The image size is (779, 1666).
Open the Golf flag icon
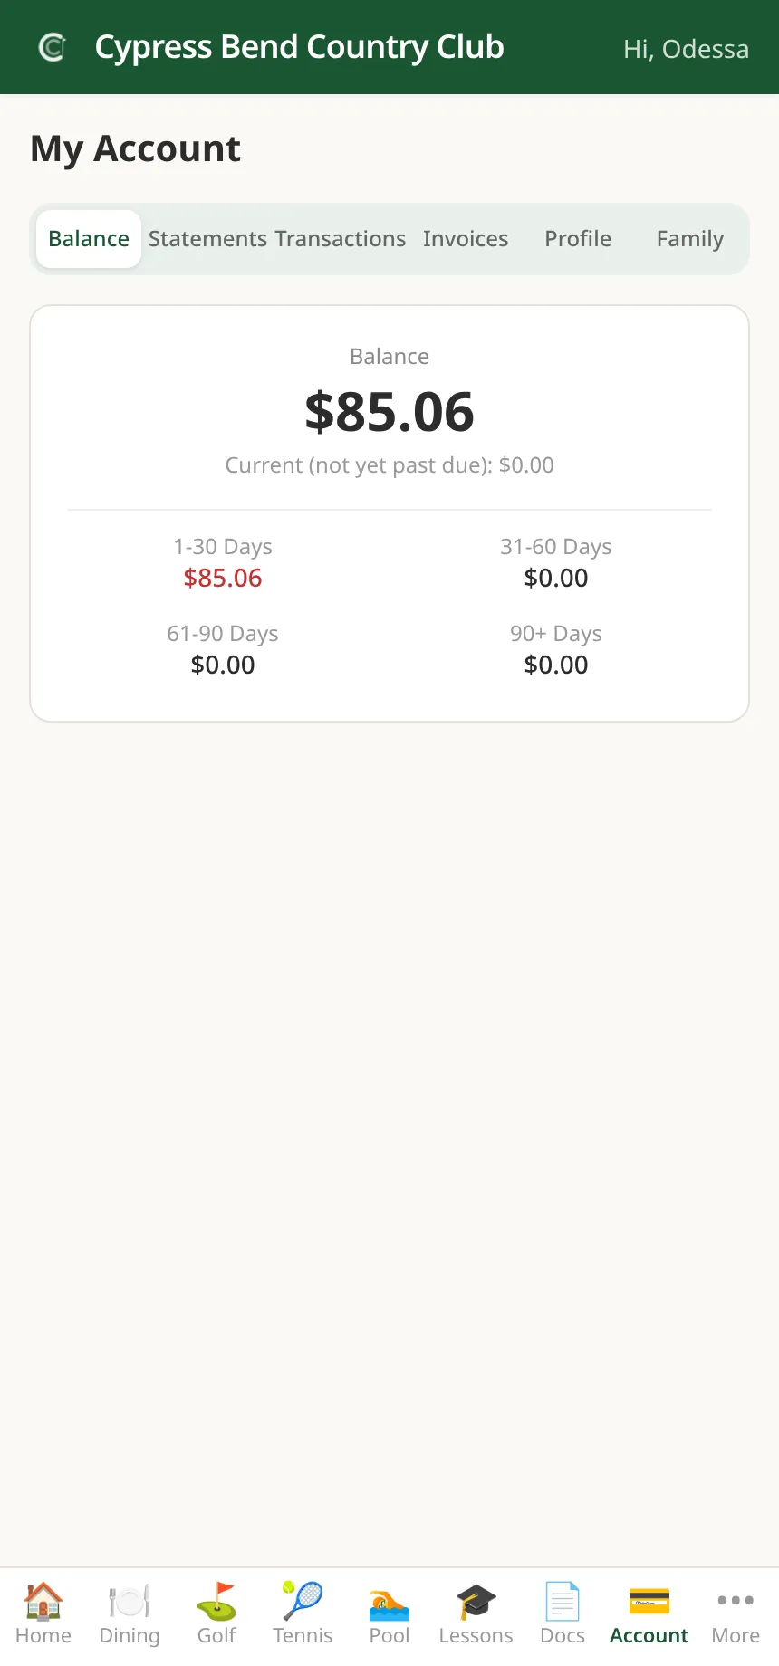pyautogui.click(x=216, y=1602)
